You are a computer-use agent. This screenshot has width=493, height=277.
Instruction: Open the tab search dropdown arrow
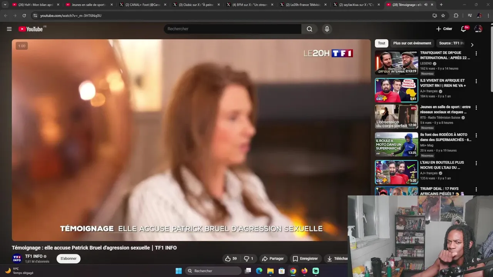(x=5, y=5)
